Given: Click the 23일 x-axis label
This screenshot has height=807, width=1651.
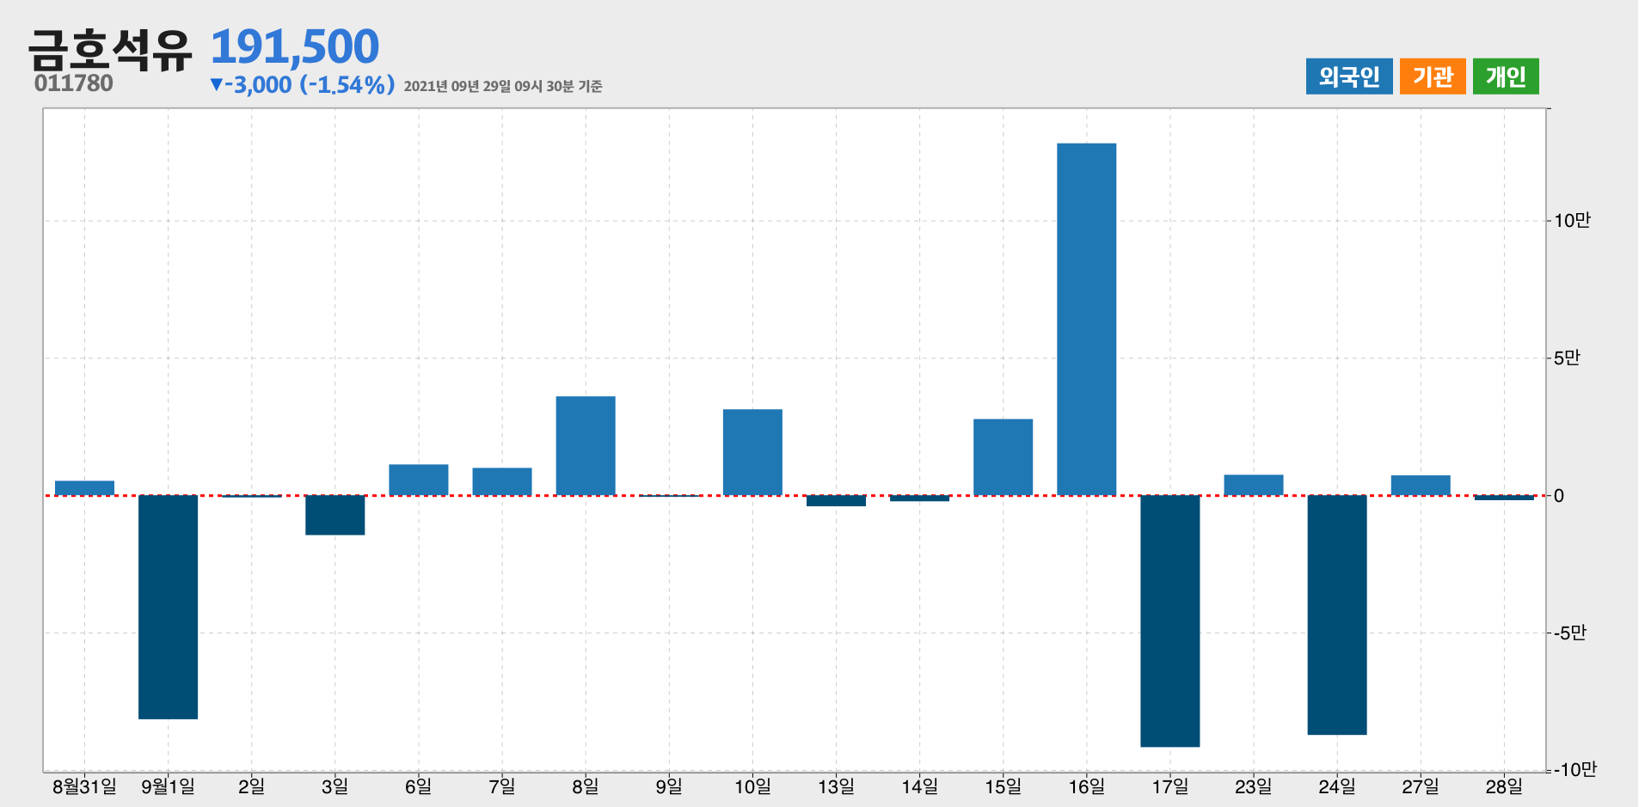Looking at the screenshot, I should (1253, 786).
